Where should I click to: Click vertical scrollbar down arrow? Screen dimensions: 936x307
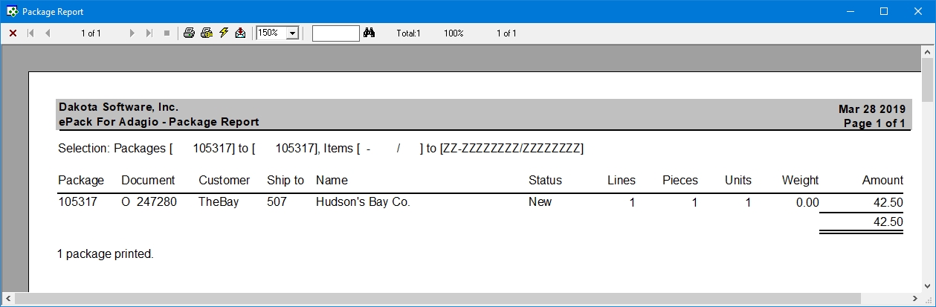pos(928,285)
